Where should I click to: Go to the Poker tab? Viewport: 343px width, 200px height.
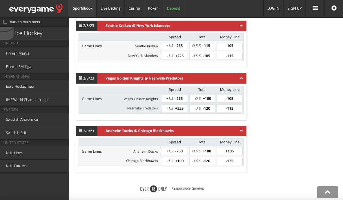tap(153, 8)
